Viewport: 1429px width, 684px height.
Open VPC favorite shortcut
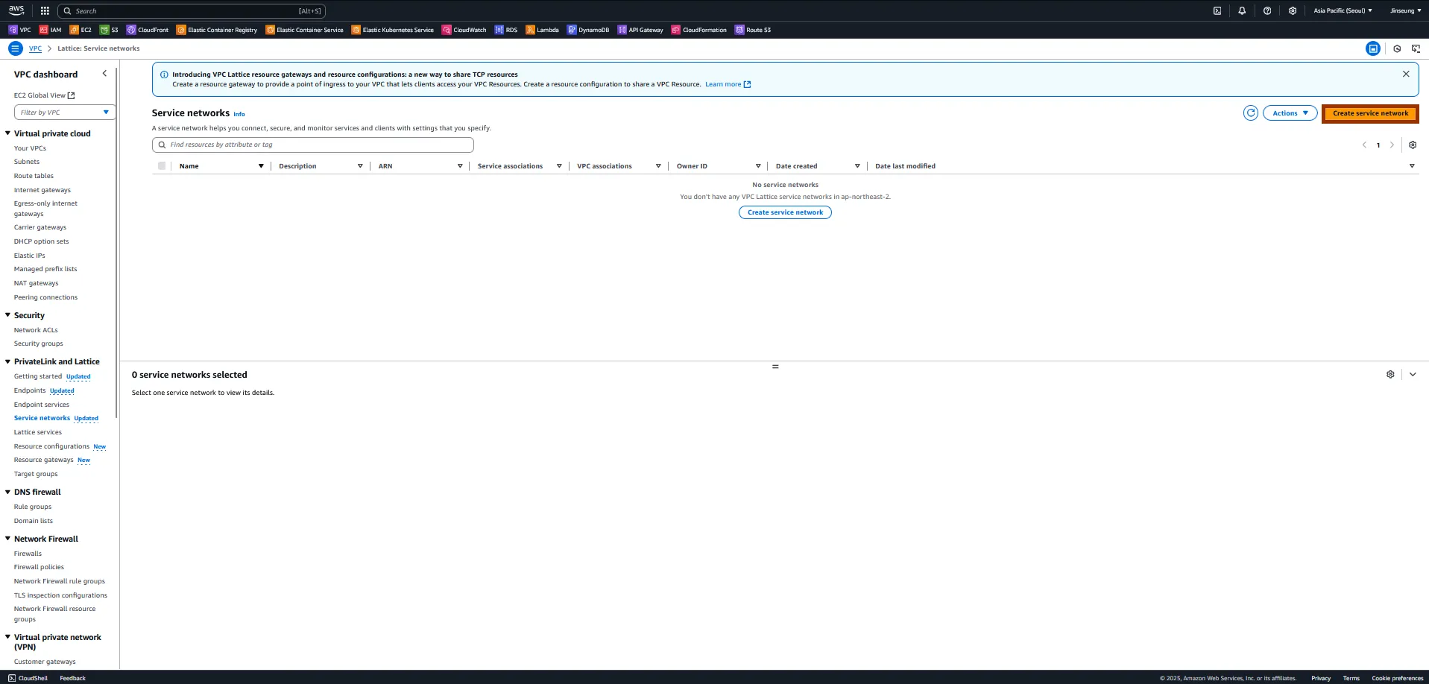tap(19, 30)
